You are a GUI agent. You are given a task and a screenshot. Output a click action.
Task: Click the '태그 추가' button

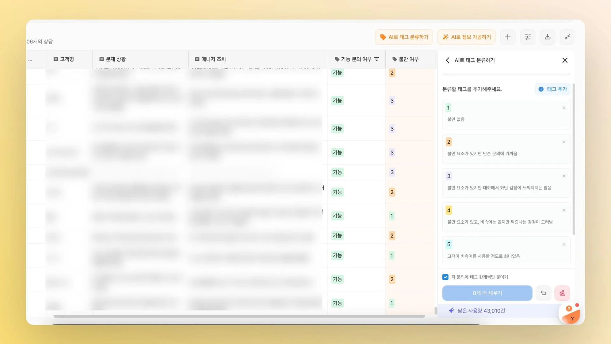[552, 89]
